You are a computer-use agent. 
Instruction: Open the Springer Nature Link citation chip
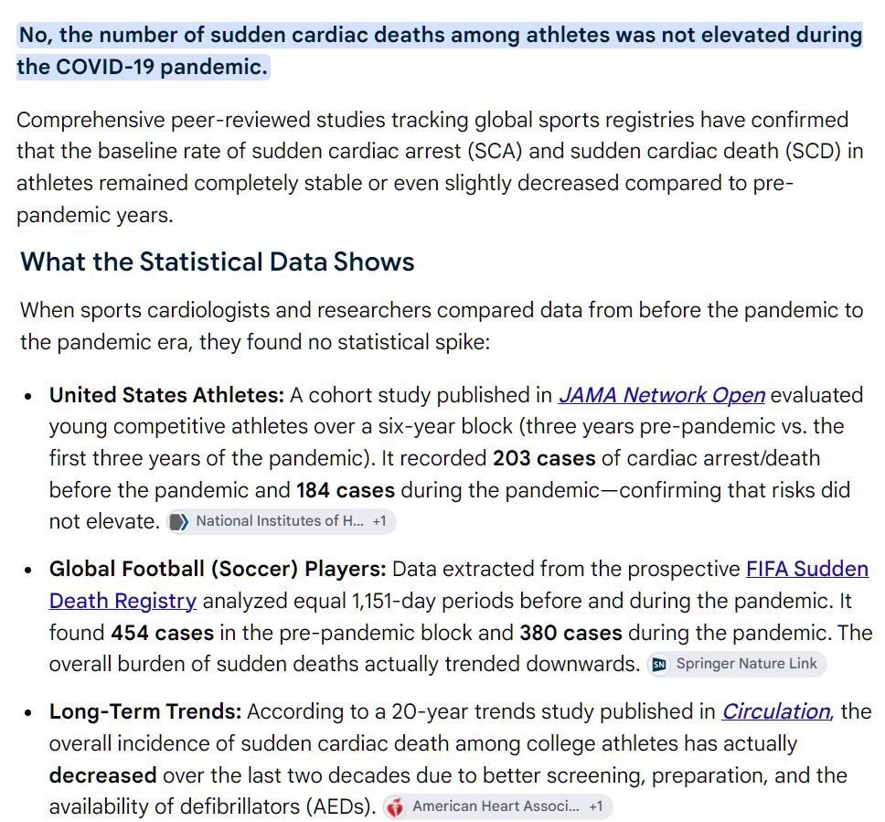coord(737,664)
